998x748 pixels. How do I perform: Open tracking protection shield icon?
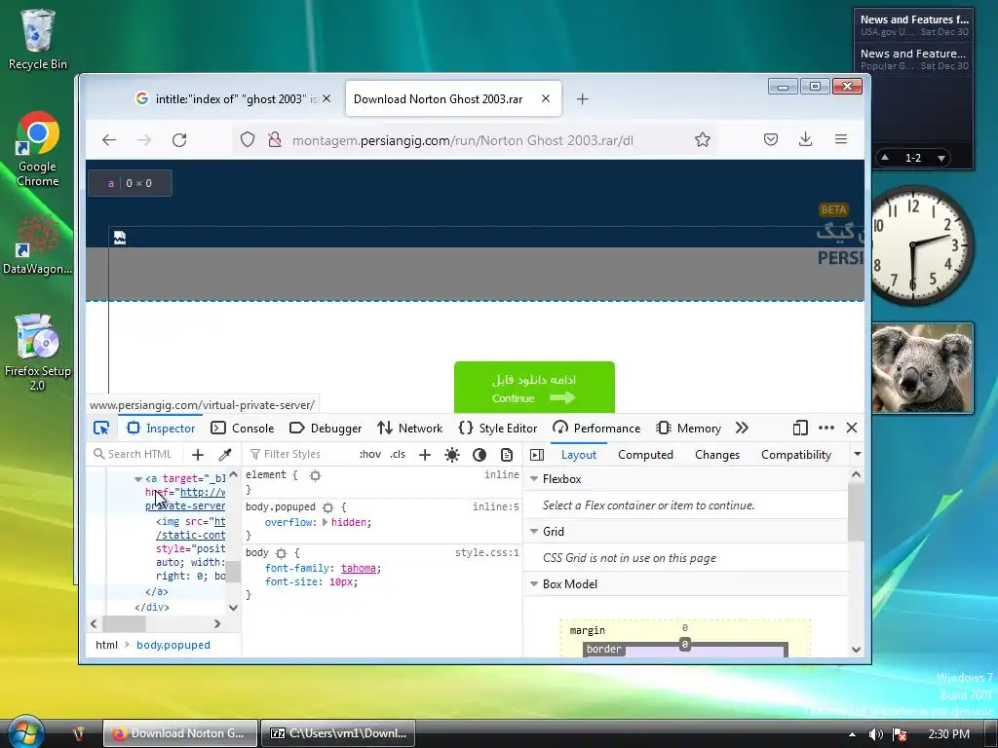tap(248, 139)
